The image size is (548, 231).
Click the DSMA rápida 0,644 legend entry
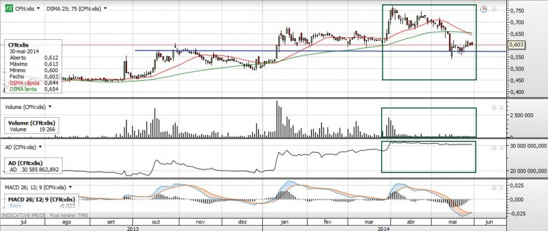pyautogui.click(x=34, y=83)
